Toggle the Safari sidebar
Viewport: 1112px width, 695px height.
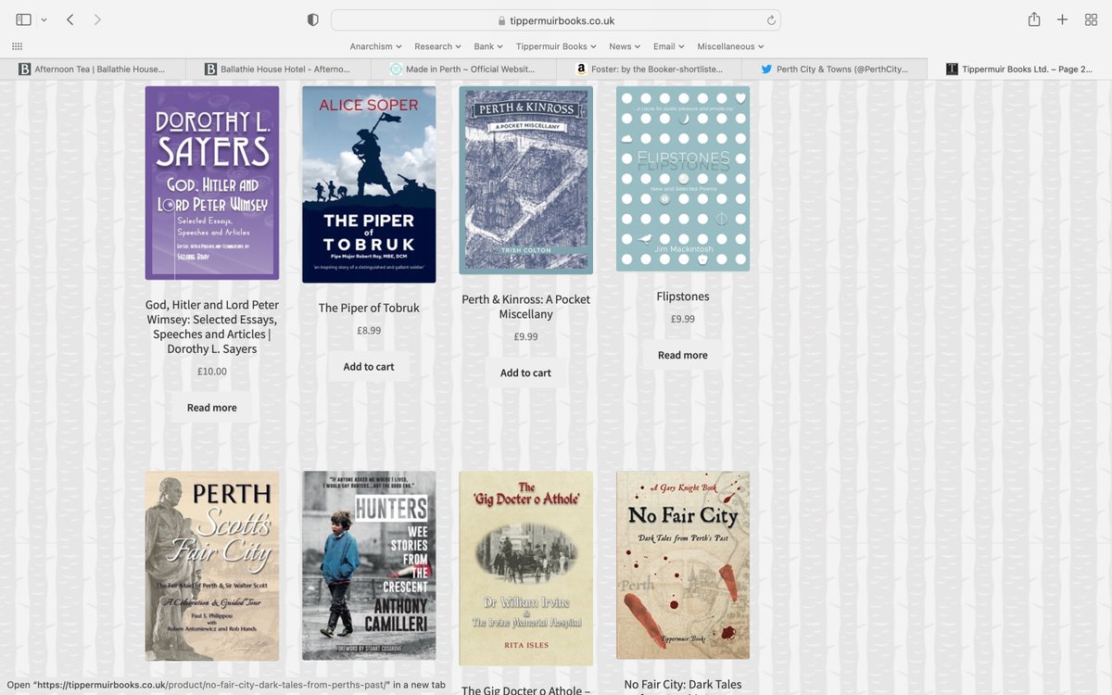(23, 19)
